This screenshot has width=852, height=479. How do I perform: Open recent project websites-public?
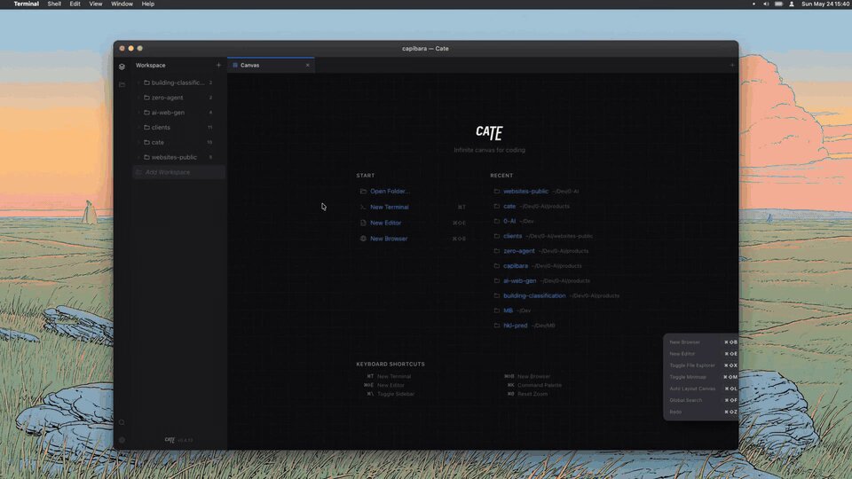tap(526, 192)
